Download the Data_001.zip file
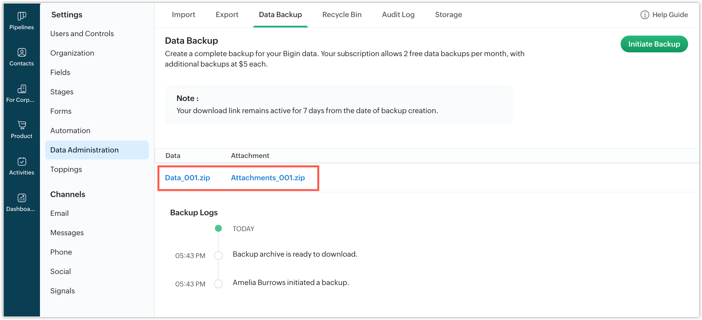The height and width of the screenshot is (320, 702). click(187, 178)
